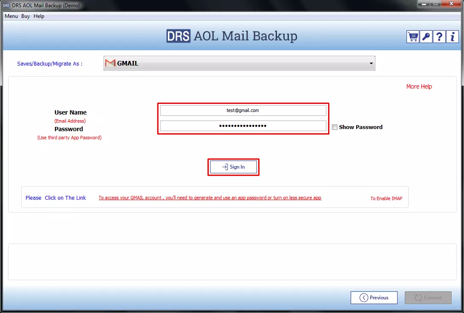
Task: Go back with the Previous button
Action: [374, 298]
